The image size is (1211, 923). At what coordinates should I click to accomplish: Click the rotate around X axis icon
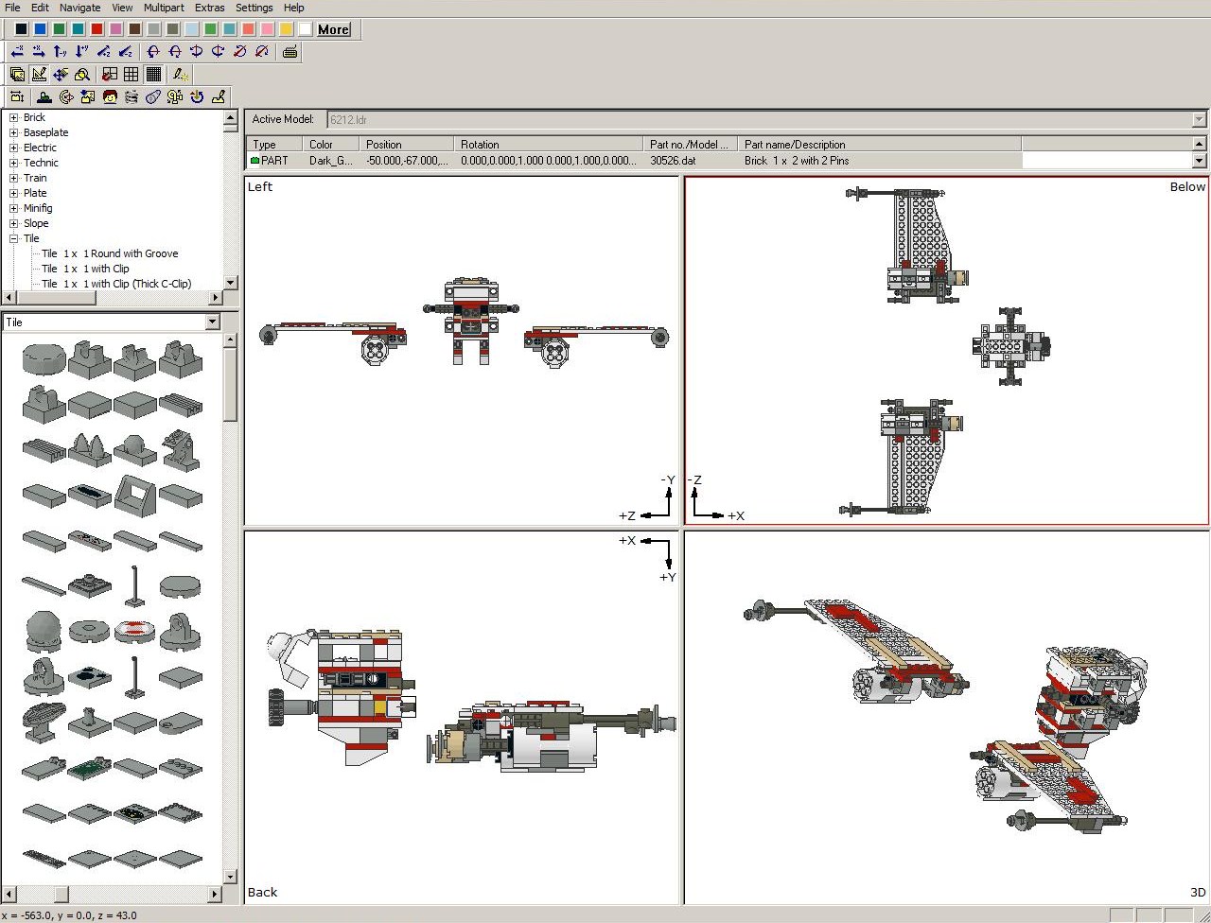153,51
